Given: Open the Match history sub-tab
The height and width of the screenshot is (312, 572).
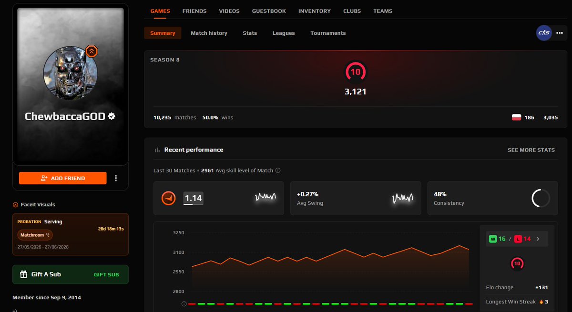Looking at the screenshot, I should [x=209, y=33].
